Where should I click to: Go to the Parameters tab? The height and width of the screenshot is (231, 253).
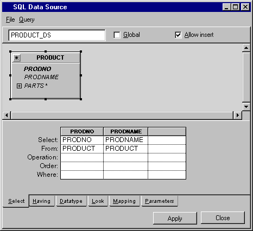tap(160, 201)
